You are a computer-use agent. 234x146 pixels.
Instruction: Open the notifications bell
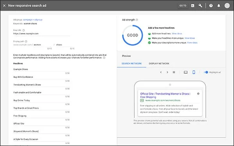(x=219, y=6)
